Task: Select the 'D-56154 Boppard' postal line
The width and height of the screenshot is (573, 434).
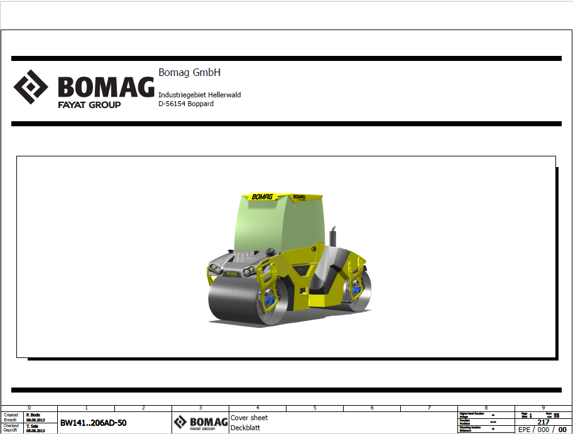Action: 186,104
